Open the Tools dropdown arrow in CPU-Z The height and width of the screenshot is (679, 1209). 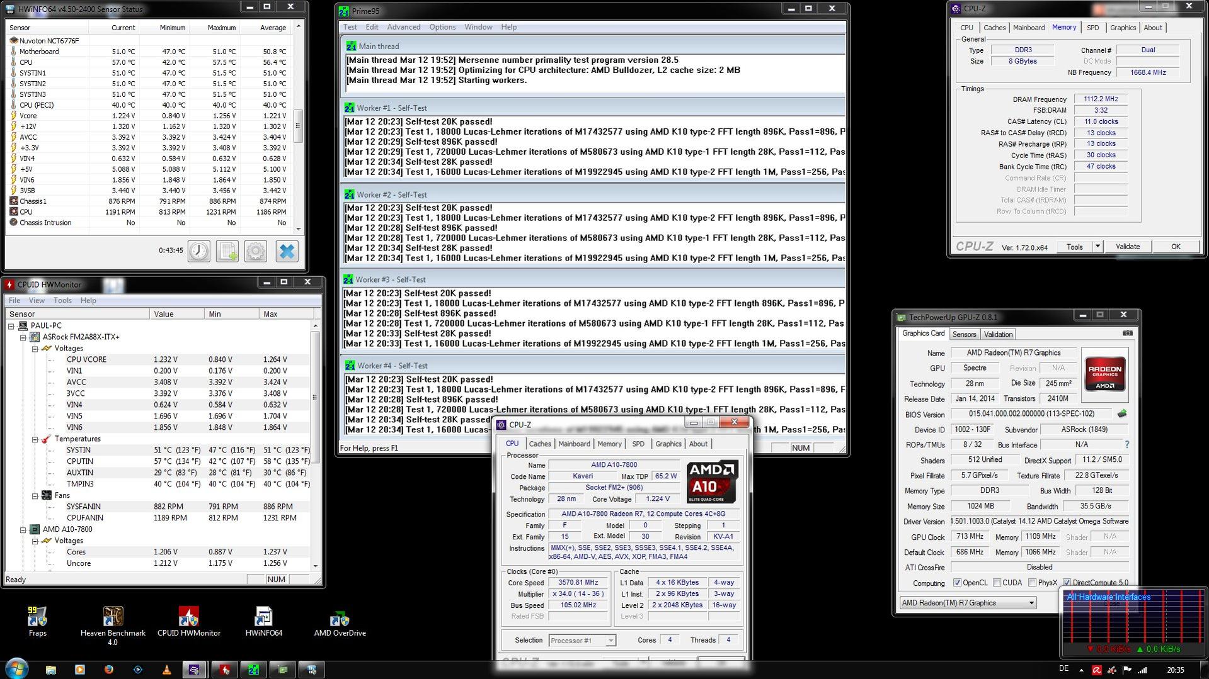point(1097,247)
